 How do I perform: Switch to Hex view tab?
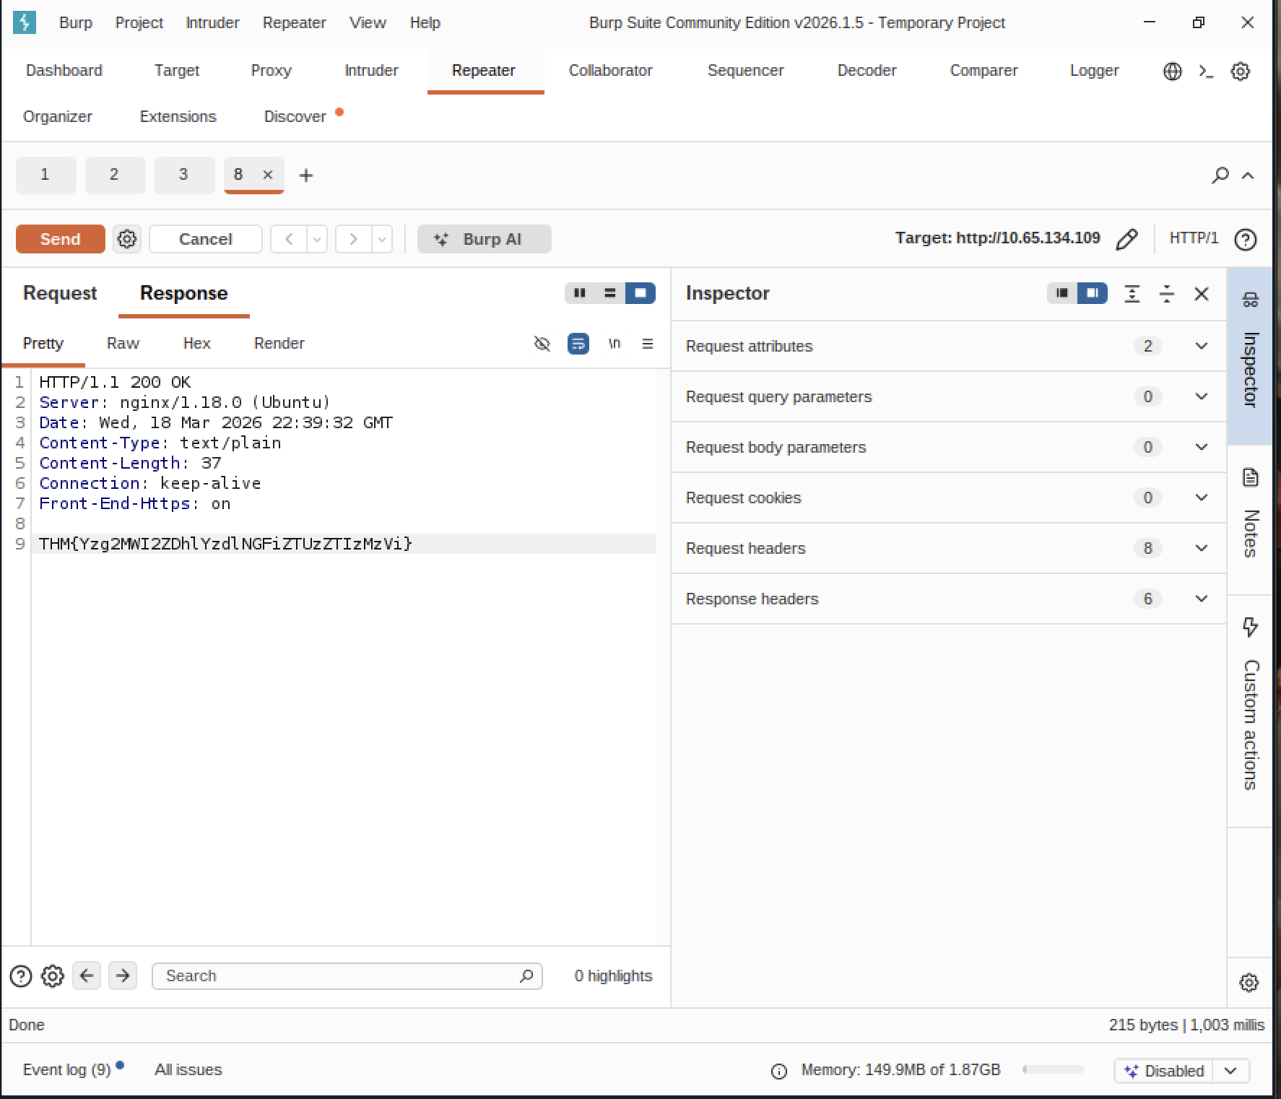196,344
